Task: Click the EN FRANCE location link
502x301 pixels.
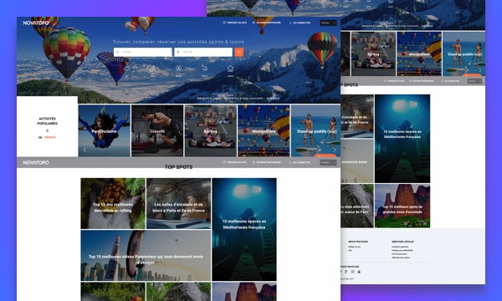Action: coord(47,137)
